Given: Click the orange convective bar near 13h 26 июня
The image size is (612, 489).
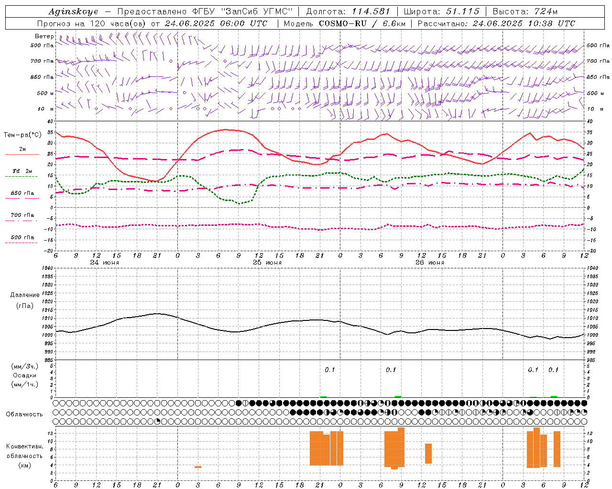Looking at the screenshot, I should pos(428,454).
